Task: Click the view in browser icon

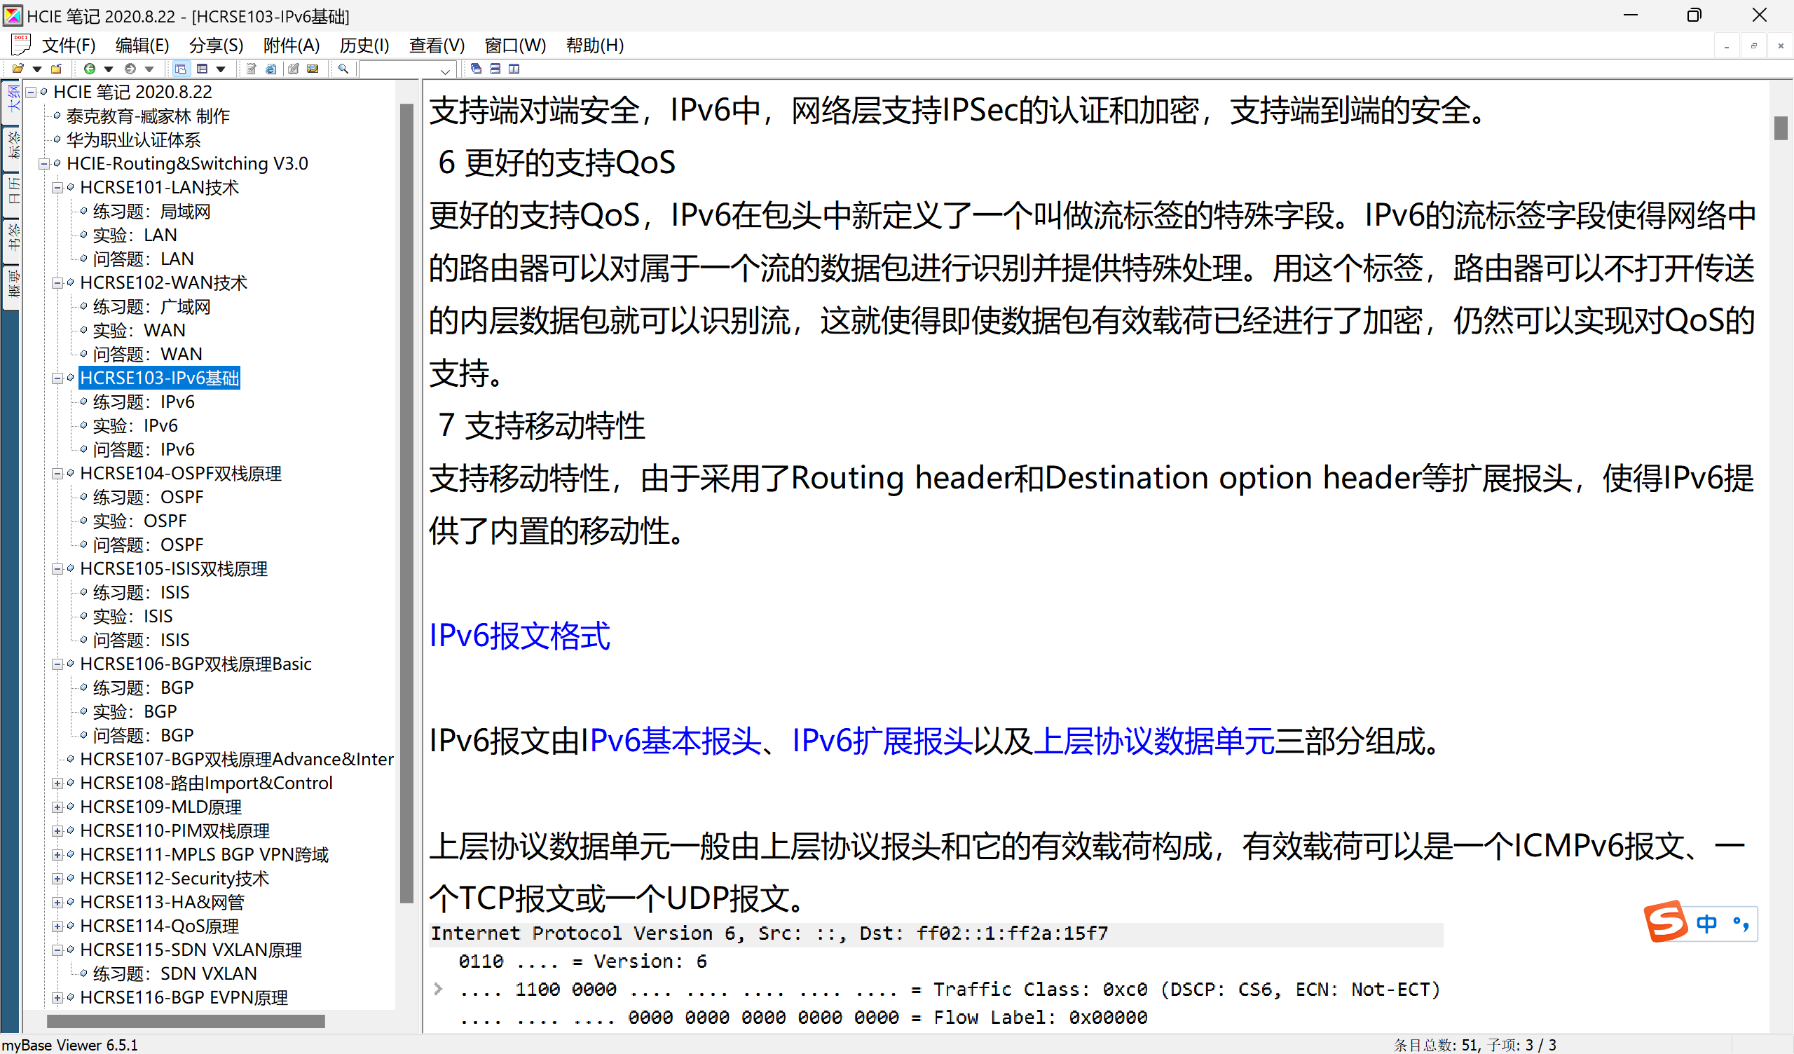Action: tap(271, 69)
